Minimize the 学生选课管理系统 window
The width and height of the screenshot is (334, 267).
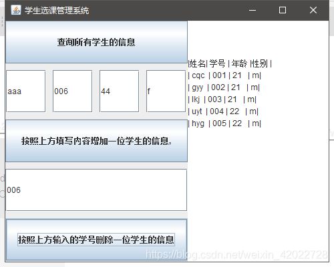click(253, 10)
